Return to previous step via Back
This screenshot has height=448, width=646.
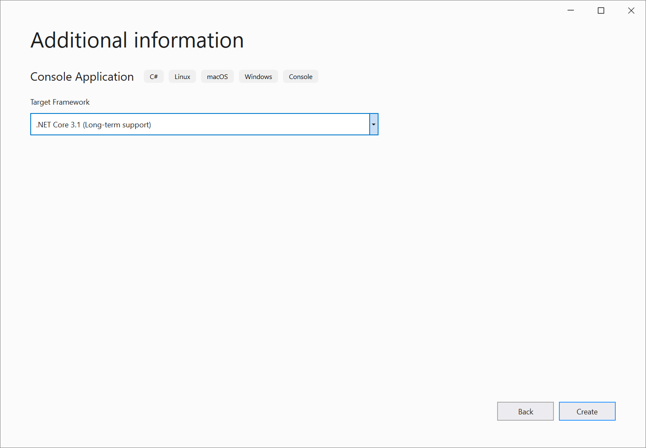pyautogui.click(x=525, y=411)
